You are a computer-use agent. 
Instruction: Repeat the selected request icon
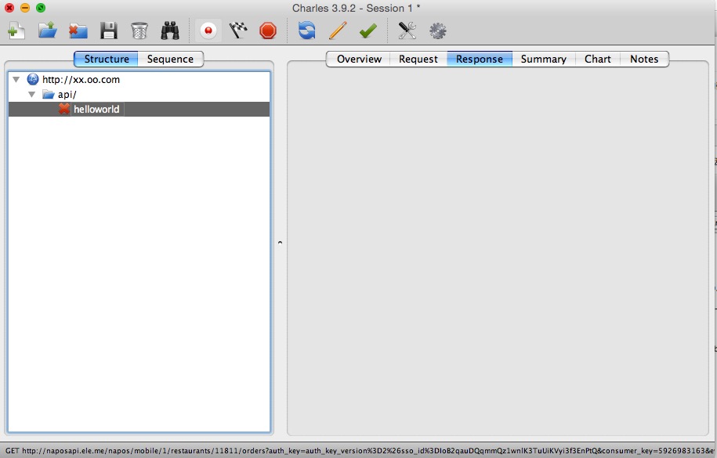tap(307, 31)
